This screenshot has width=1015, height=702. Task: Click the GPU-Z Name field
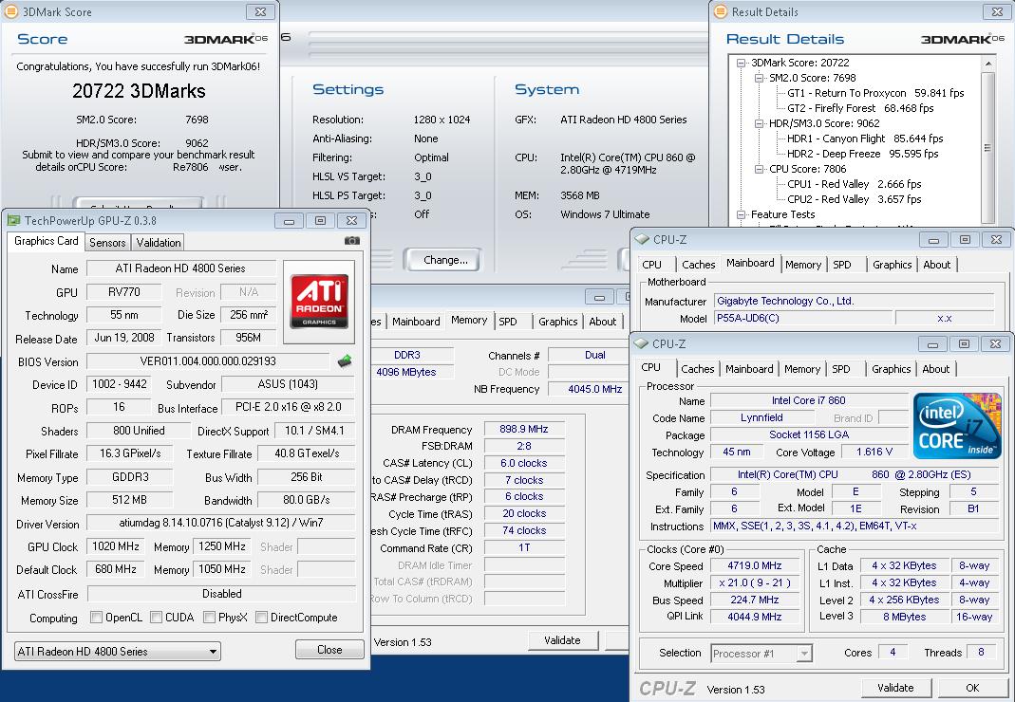point(180,268)
